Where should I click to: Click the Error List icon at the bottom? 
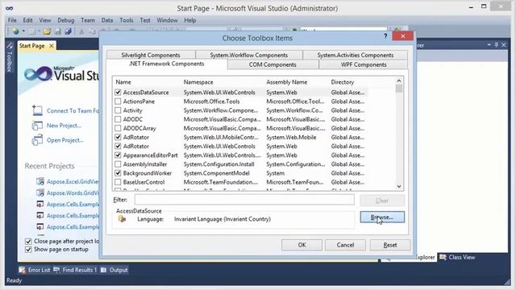click(x=22, y=270)
